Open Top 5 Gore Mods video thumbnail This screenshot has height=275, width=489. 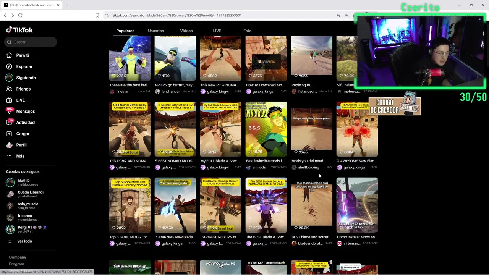tap(130, 205)
